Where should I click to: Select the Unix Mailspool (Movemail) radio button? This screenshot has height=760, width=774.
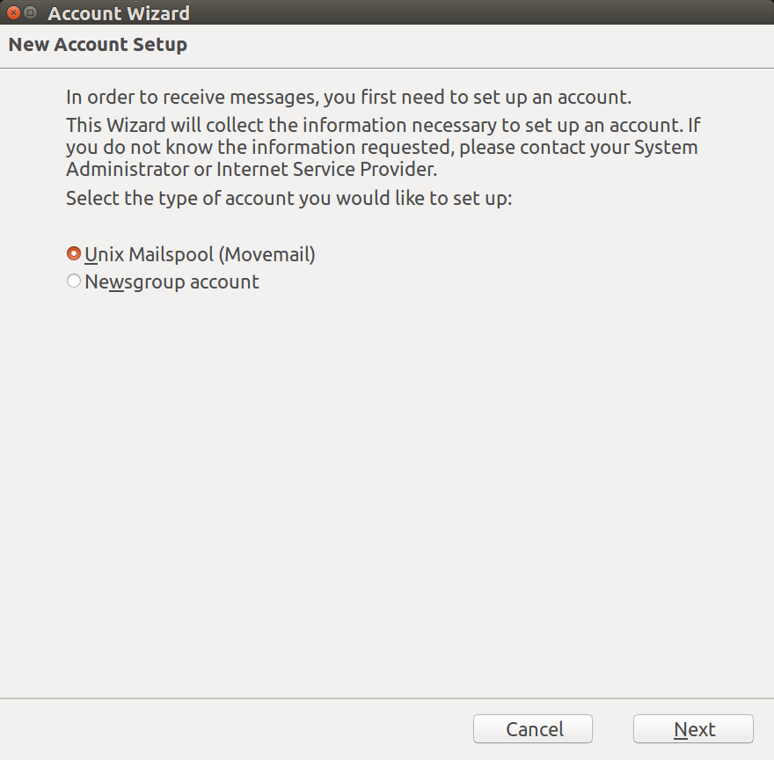pyautogui.click(x=74, y=254)
